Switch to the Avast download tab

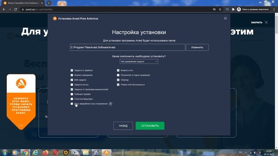point(23,3)
